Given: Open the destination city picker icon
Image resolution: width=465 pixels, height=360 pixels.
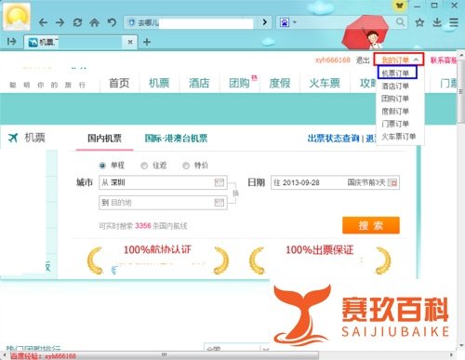Looking at the screenshot, I should [x=219, y=203].
